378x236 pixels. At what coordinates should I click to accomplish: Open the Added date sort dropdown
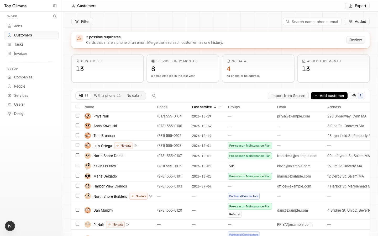357,22
